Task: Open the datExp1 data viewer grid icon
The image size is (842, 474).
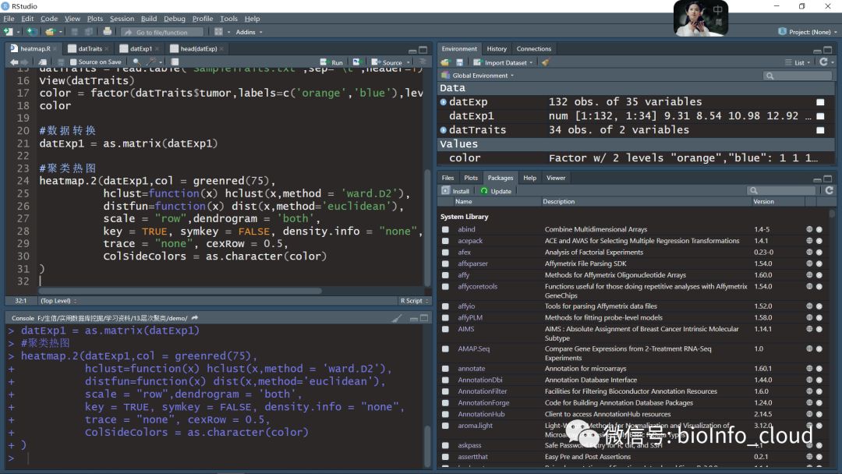Action: coord(820,116)
